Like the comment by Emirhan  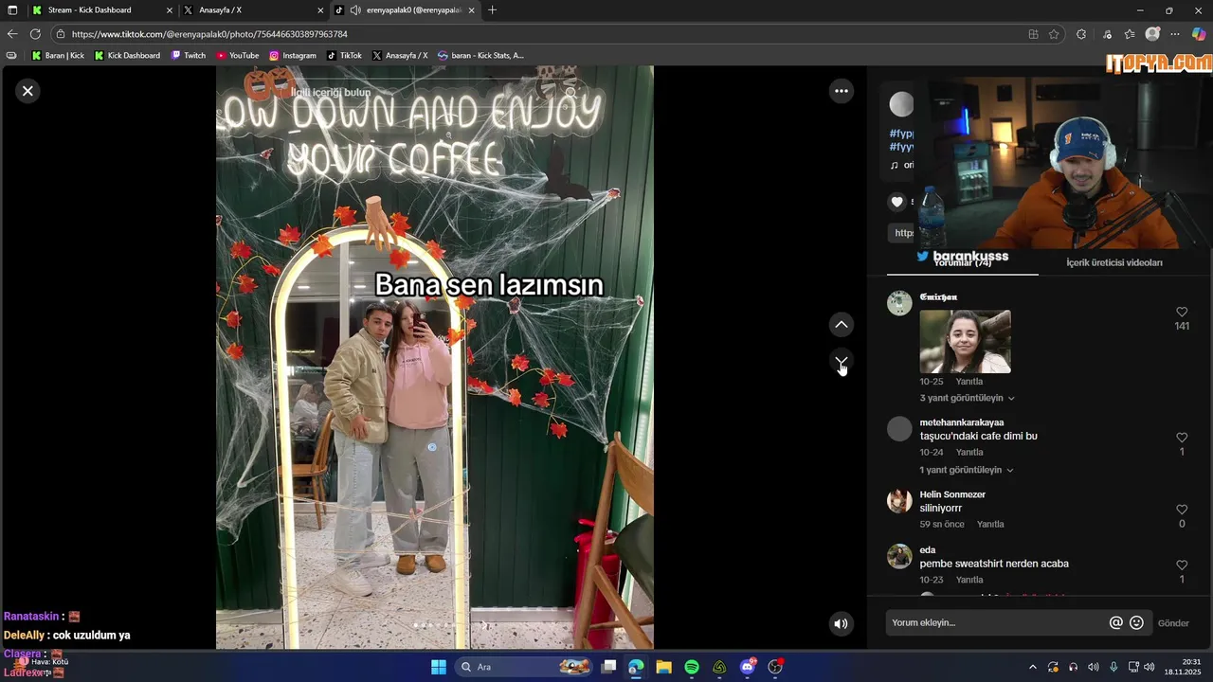1182,313
